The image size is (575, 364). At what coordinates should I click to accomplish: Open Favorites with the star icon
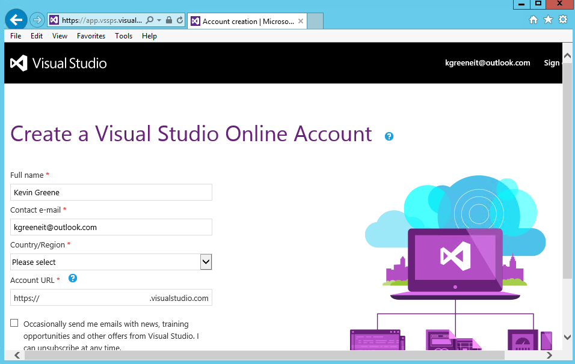click(548, 19)
